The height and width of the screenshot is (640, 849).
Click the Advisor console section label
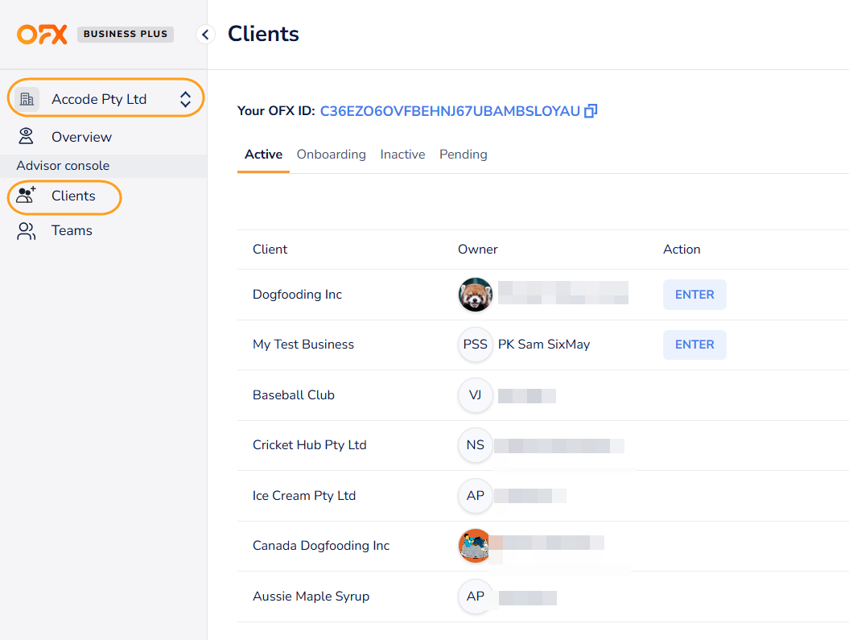(x=63, y=166)
